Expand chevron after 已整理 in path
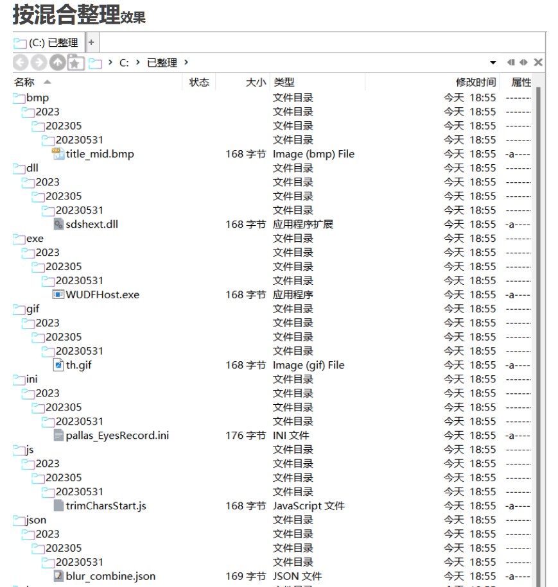This screenshot has height=587, width=558. 186,62
